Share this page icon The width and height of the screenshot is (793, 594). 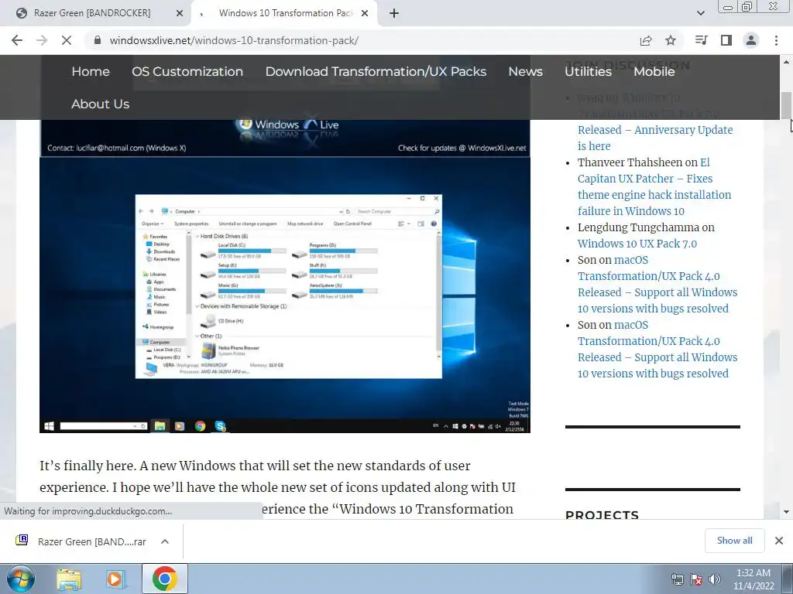pyautogui.click(x=646, y=40)
